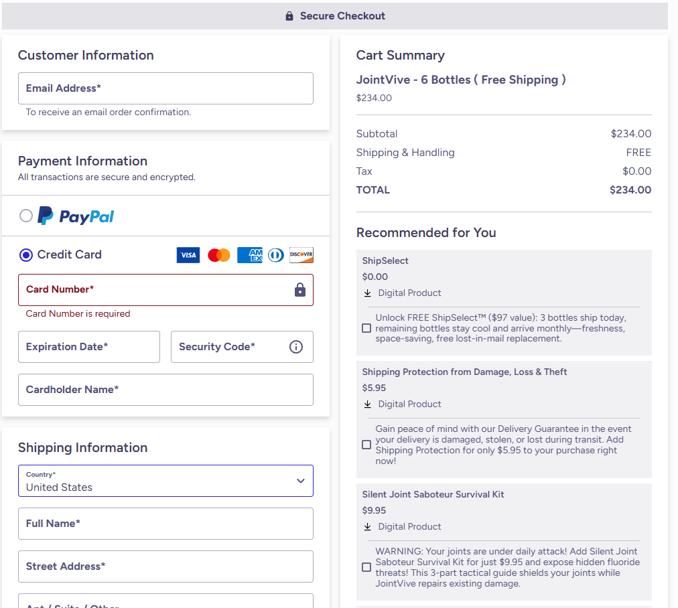Click the Cardholder Name field

[x=165, y=390]
